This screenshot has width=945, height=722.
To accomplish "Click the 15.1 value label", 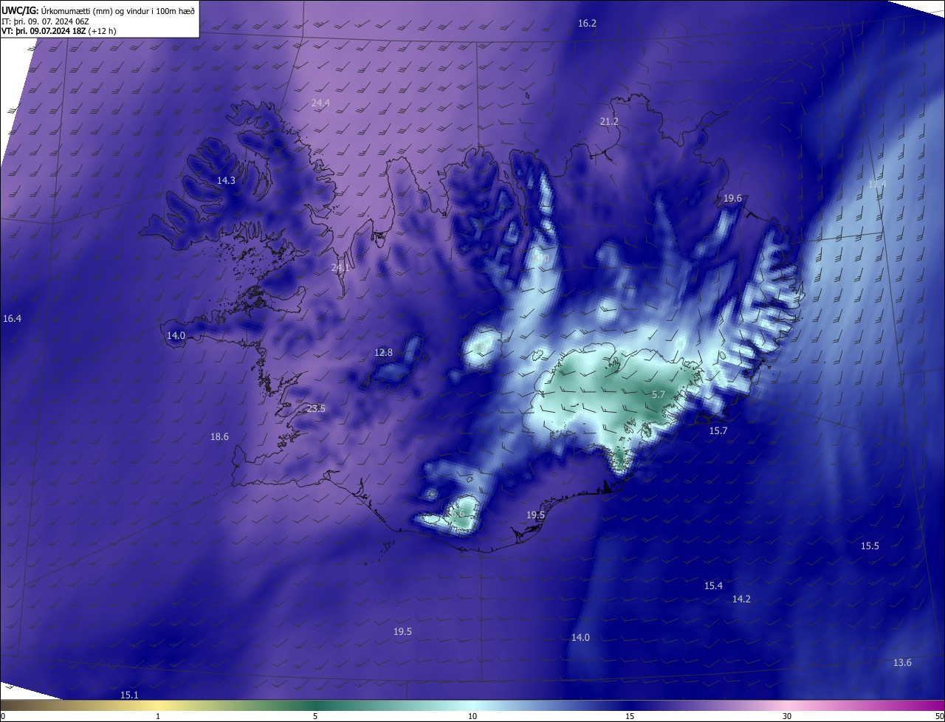I will coord(129,695).
